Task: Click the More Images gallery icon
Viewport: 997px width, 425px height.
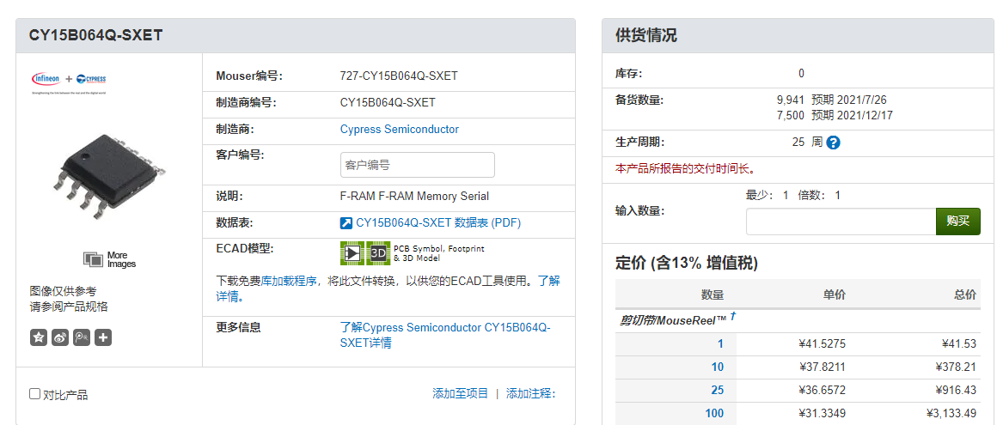Action: [94, 258]
